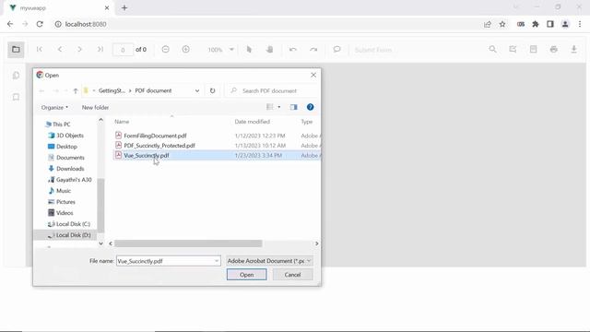
Task: Click GettingSt... folder in the breadcrumb path
Action: click(x=112, y=90)
